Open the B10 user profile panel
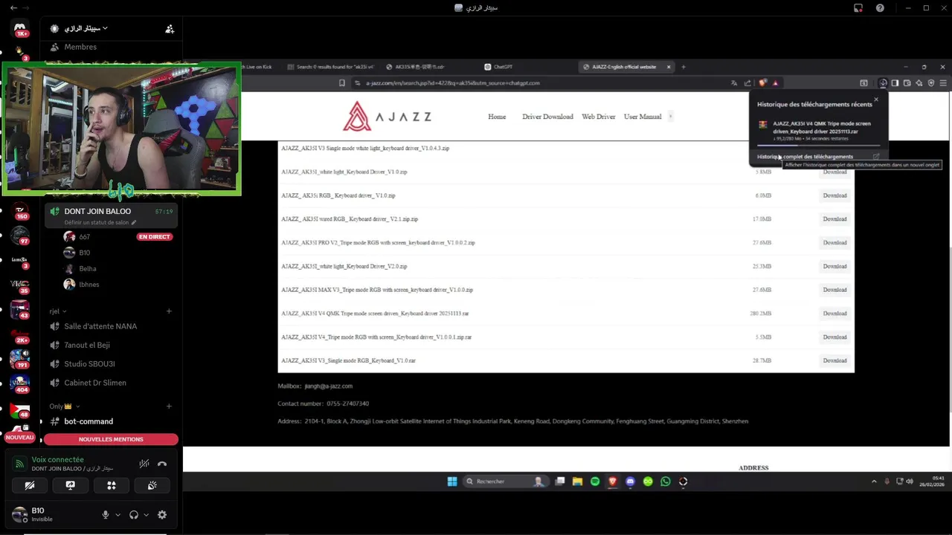The height and width of the screenshot is (535, 952). (x=52, y=514)
